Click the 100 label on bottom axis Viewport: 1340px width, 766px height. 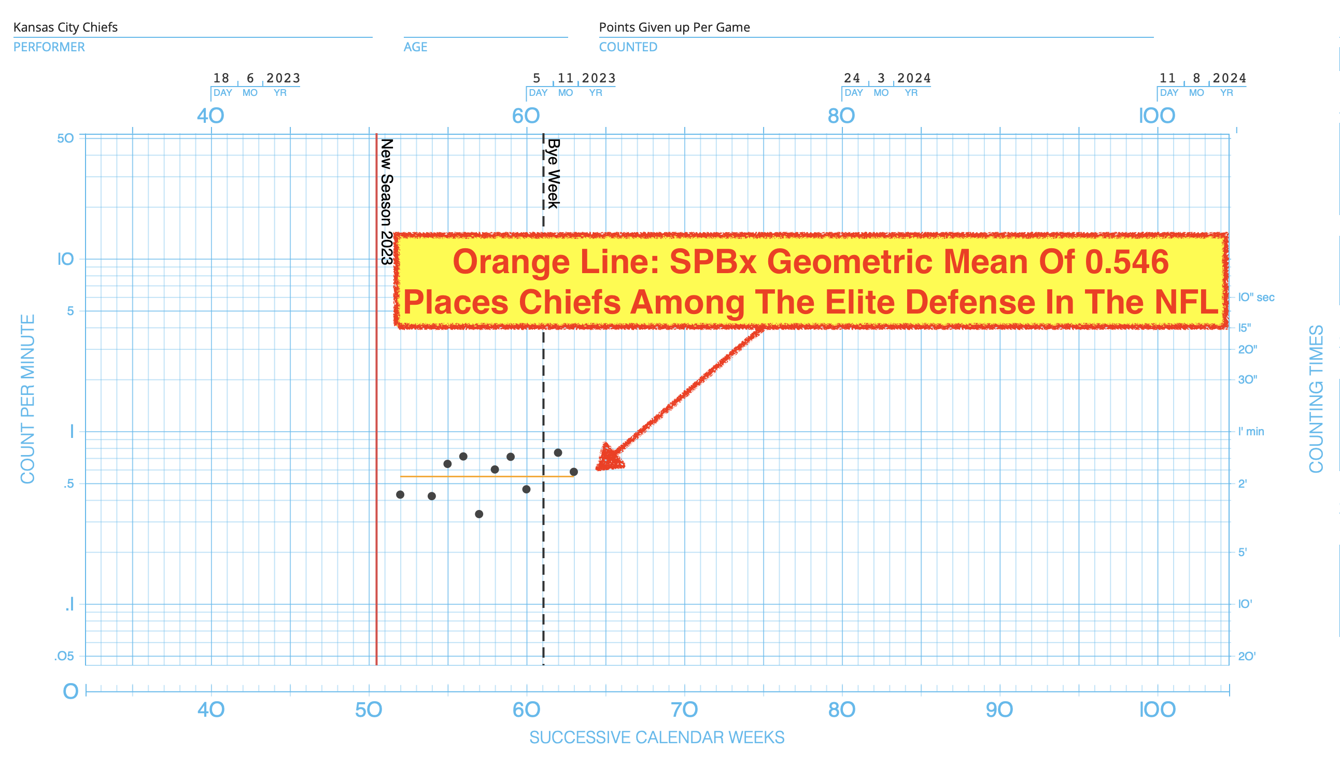(1157, 710)
